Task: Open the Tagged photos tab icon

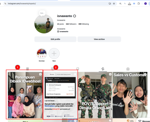Action: point(128,69)
